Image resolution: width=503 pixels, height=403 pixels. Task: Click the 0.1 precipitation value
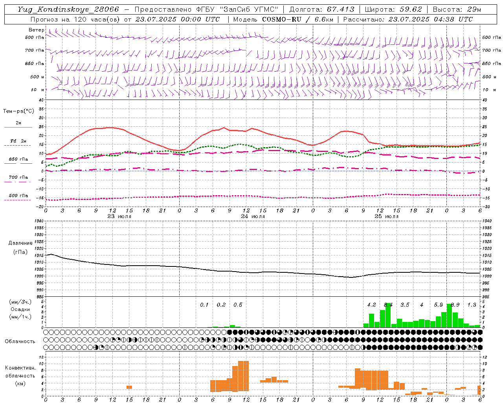pos(204,305)
